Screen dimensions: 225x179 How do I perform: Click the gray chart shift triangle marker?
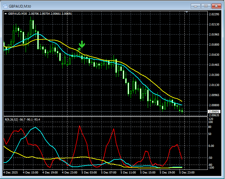pos(187,12)
